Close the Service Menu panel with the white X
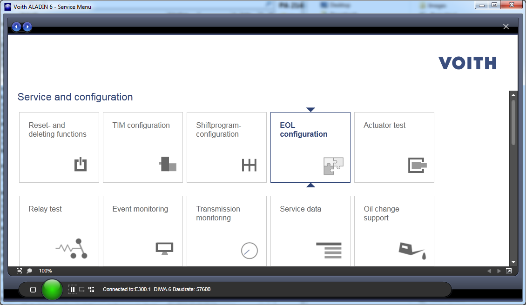Image resolution: width=526 pixels, height=305 pixels. [x=506, y=27]
